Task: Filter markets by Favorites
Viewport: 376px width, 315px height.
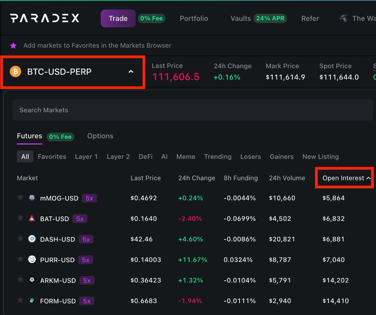Action: tap(52, 157)
